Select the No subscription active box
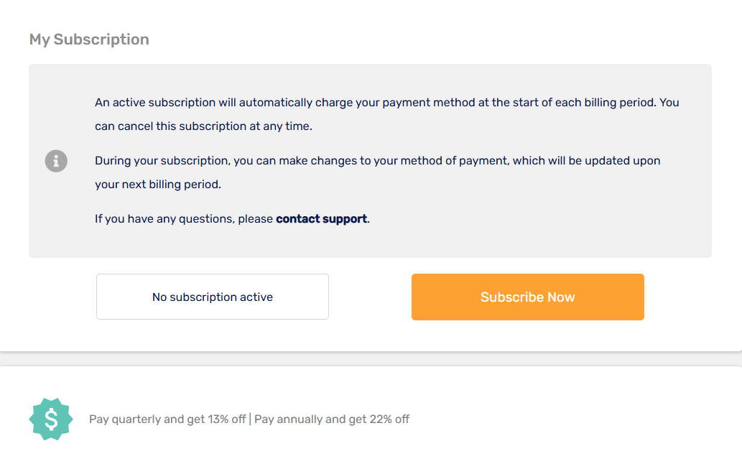 (x=213, y=297)
